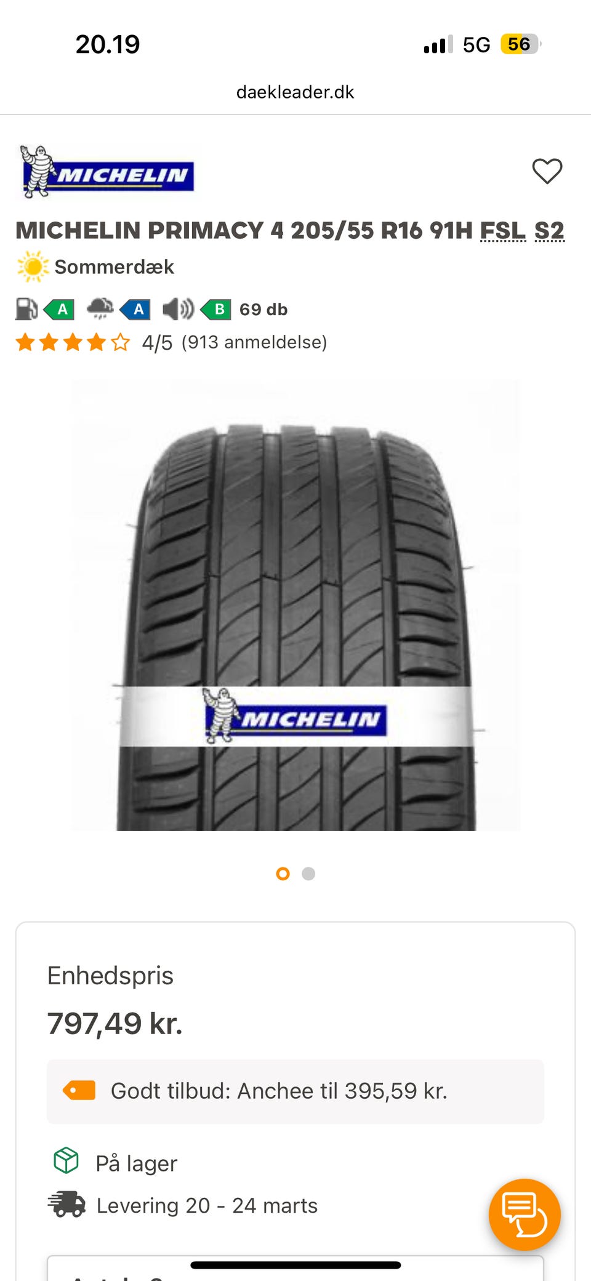Open the 913 anmeldelse reviews link
This screenshot has width=591, height=1281.
254,342
